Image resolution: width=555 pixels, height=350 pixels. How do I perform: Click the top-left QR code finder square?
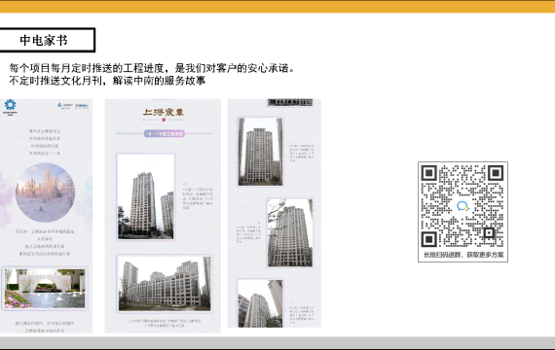(429, 173)
